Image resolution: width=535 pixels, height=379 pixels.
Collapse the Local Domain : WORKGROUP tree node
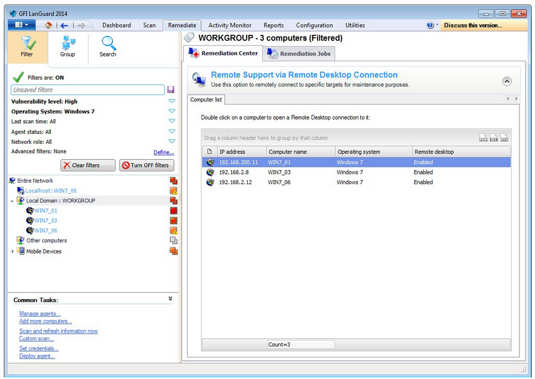coord(12,201)
